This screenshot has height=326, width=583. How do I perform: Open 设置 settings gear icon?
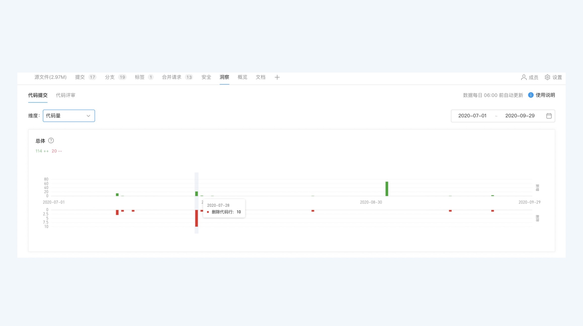pos(547,77)
